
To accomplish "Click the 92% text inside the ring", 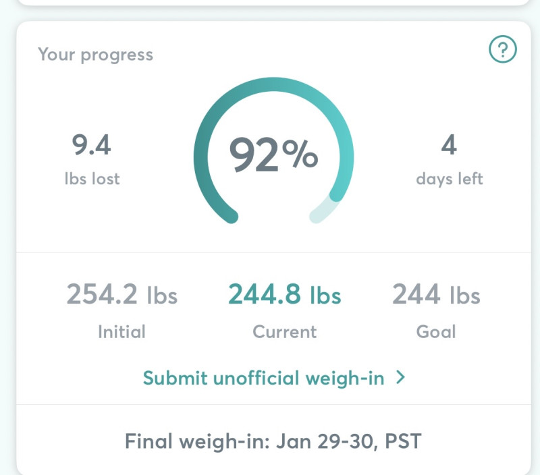I will [273, 155].
